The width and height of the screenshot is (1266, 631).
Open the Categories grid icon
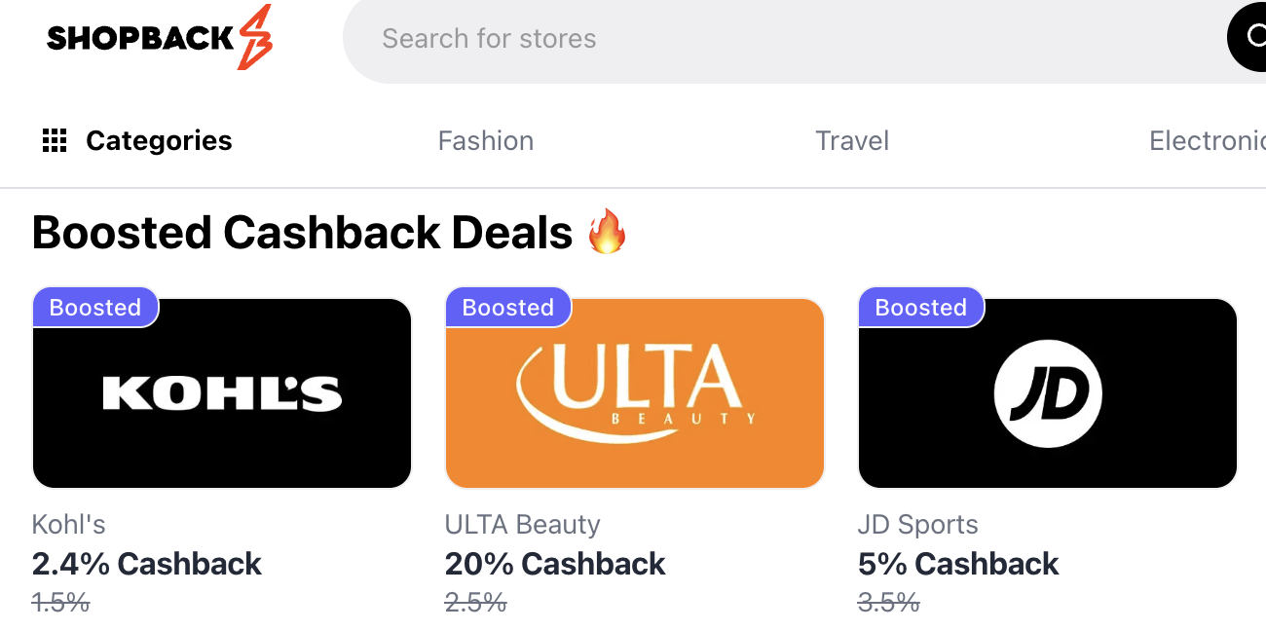pyautogui.click(x=55, y=141)
